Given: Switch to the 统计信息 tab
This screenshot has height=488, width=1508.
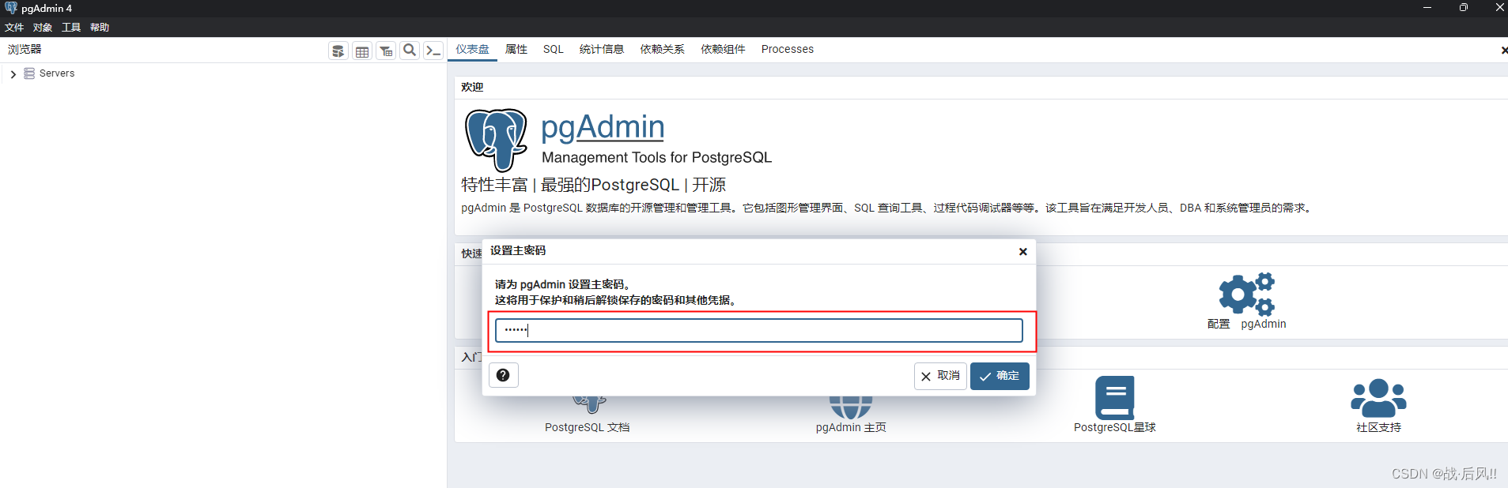Looking at the screenshot, I should (602, 49).
